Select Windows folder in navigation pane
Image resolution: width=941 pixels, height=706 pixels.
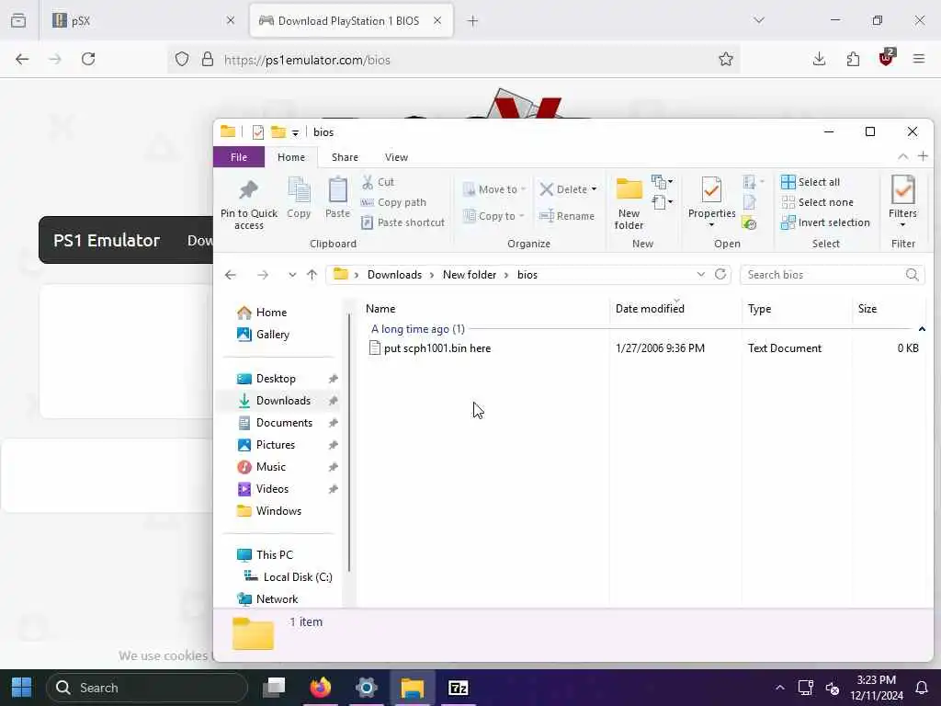278,511
